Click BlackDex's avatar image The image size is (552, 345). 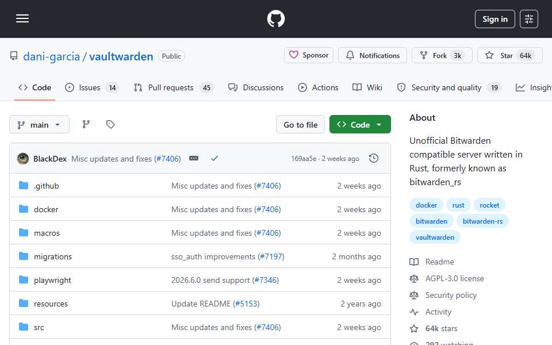coord(23,159)
